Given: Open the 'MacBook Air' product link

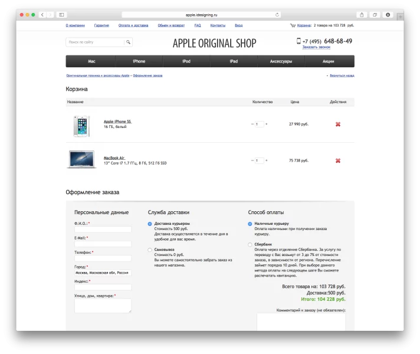Looking at the screenshot, I should click(114, 158).
